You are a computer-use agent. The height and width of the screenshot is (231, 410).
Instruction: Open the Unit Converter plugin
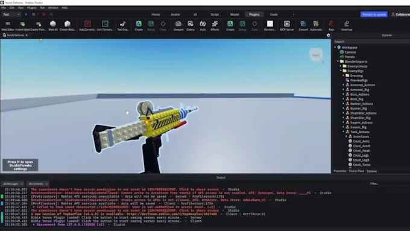point(105,26)
